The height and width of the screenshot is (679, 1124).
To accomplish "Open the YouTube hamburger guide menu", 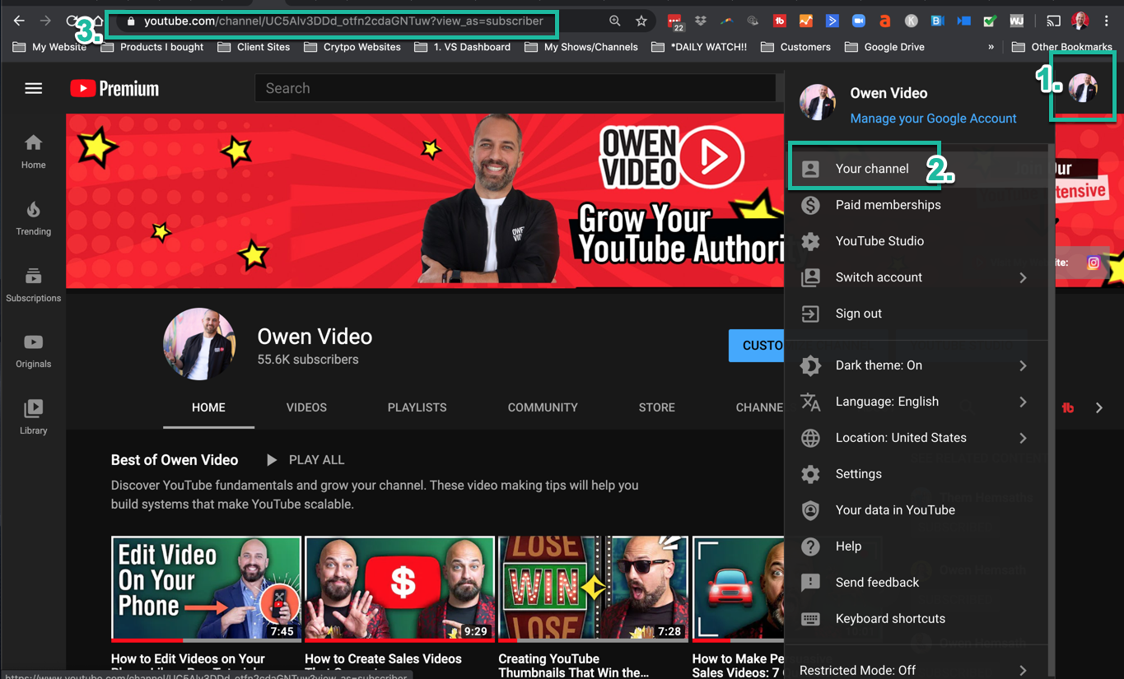I will pos(33,88).
